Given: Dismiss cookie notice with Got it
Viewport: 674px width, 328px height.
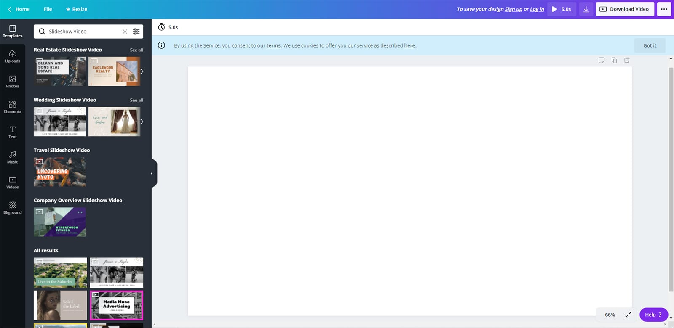Looking at the screenshot, I should [650, 45].
